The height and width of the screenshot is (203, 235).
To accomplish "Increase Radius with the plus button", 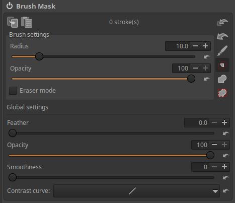I will pyautogui.click(x=205, y=46).
